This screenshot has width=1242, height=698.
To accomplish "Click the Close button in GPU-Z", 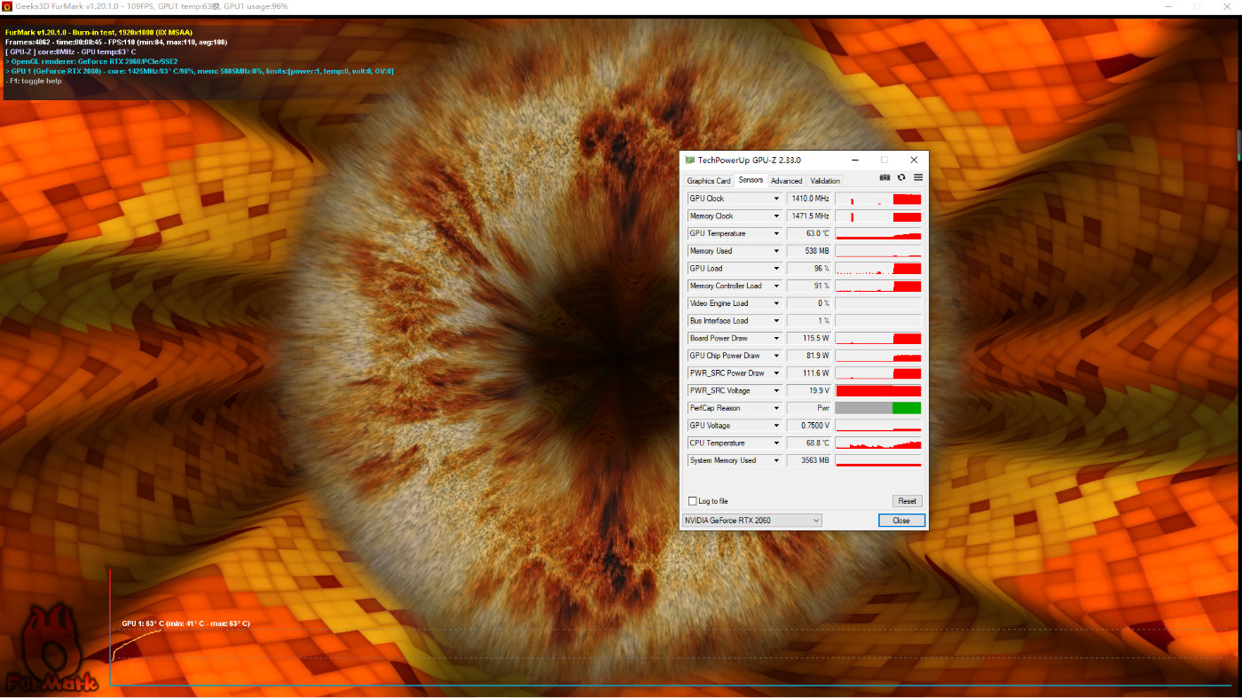I will click(x=901, y=521).
